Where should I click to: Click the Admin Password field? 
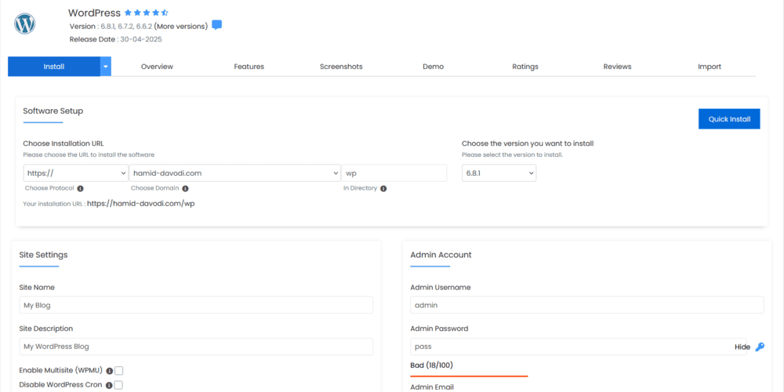(579, 347)
